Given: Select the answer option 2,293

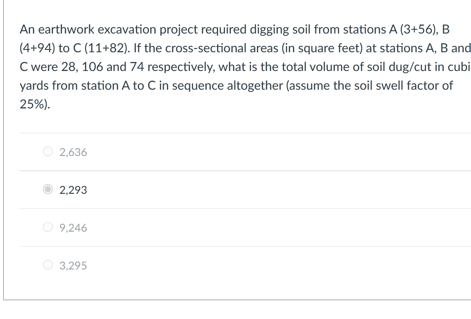Looking at the screenshot, I should (x=73, y=190).
